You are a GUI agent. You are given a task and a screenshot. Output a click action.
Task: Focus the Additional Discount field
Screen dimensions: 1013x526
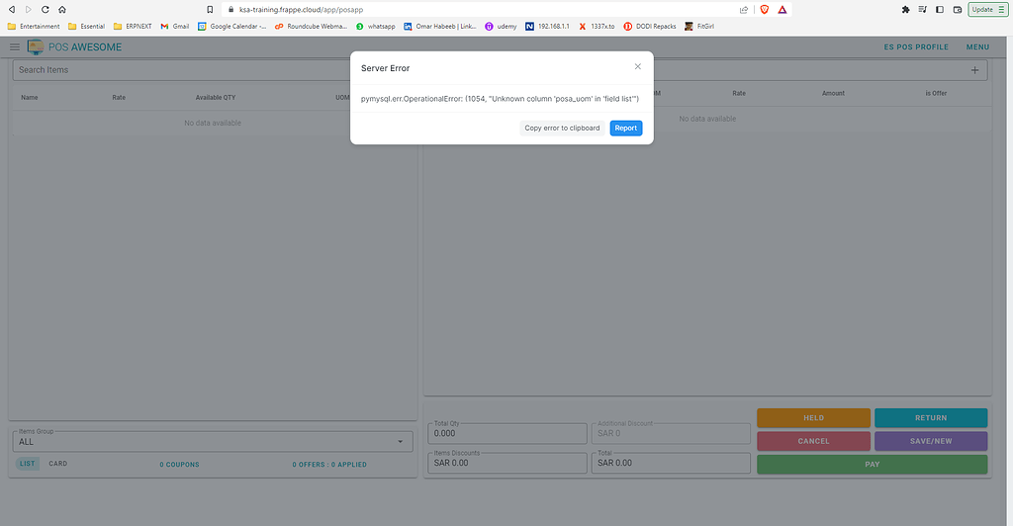671,433
